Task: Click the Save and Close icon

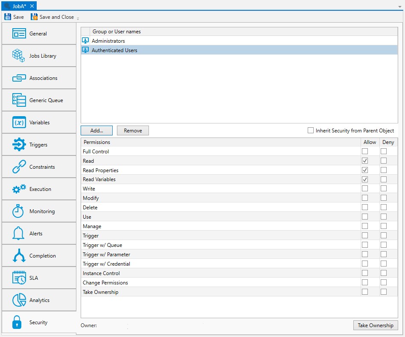Action: pyautogui.click(x=34, y=17)
